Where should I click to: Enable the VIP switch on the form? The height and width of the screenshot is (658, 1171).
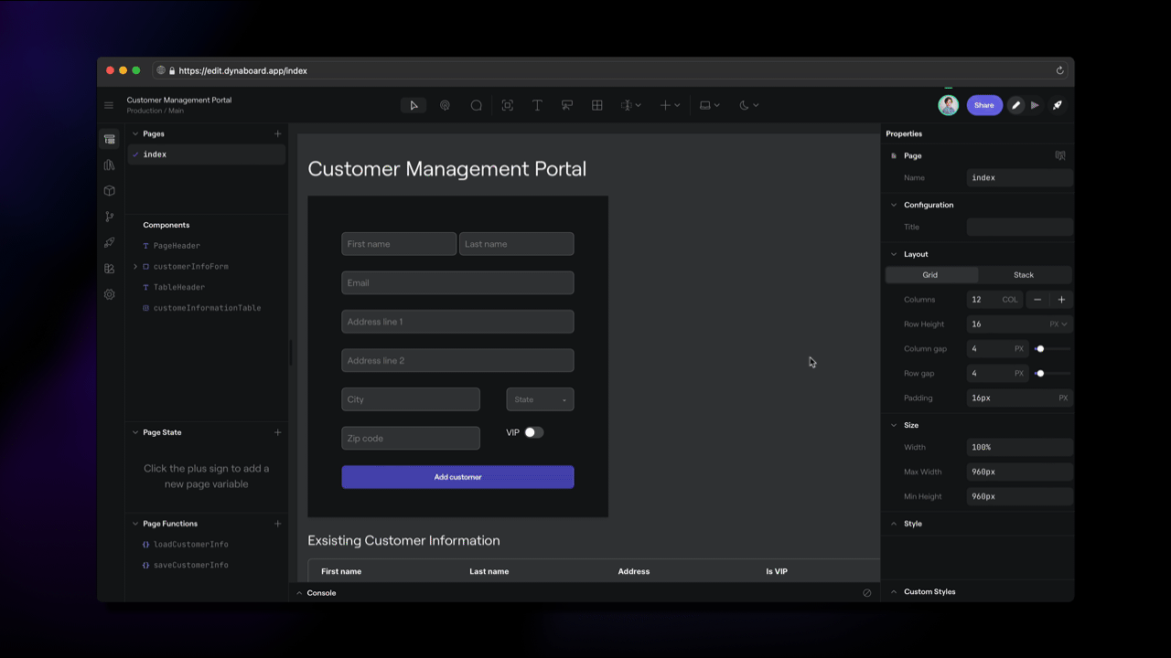point(534,431)
